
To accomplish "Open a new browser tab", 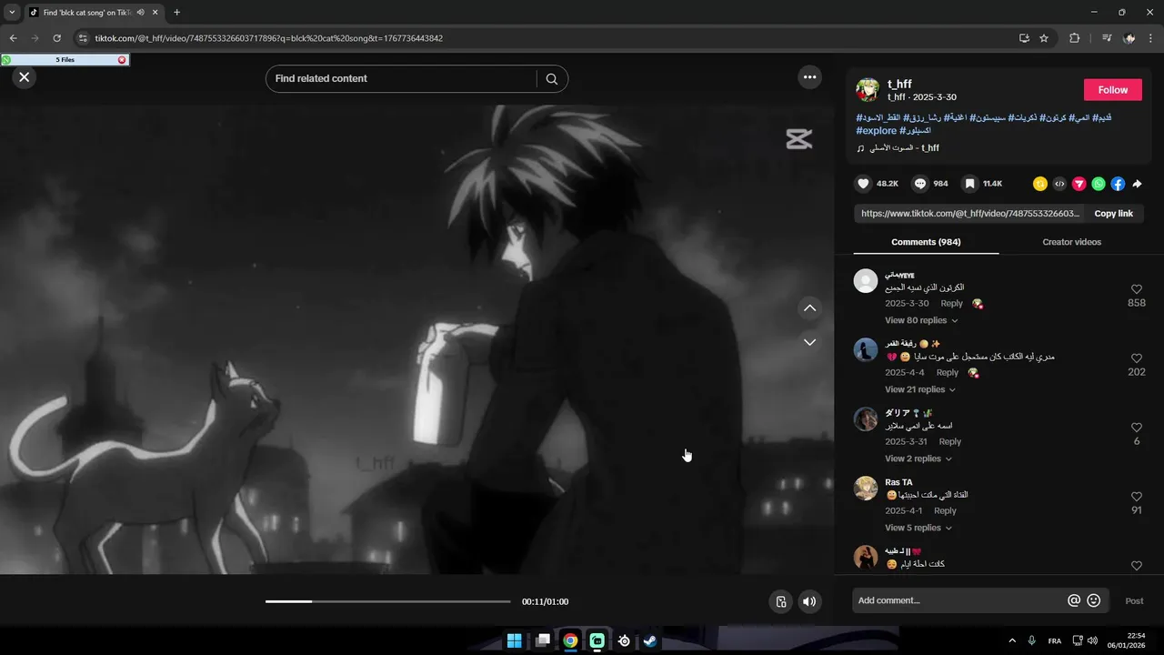I will 176,13.
